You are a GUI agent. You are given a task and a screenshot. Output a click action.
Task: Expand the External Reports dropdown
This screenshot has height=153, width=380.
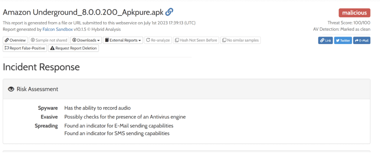pyautogui.click(x=123, y=40)
